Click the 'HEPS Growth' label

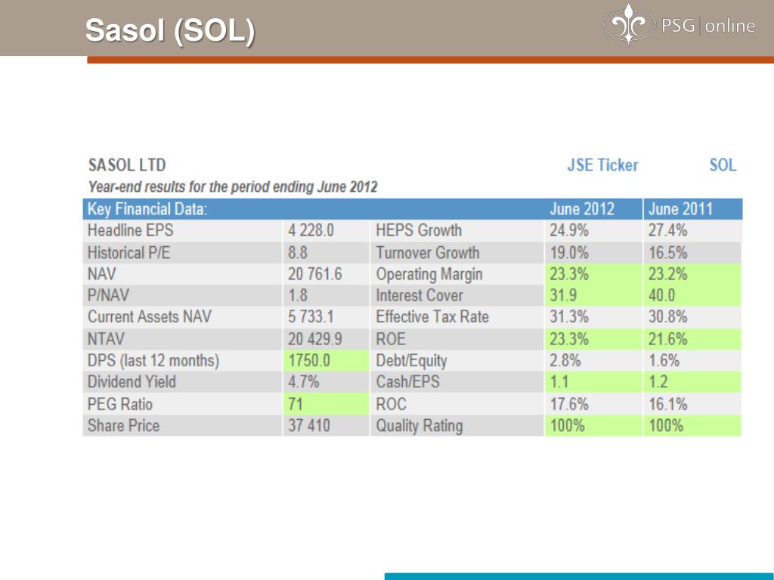pos(419,230)
